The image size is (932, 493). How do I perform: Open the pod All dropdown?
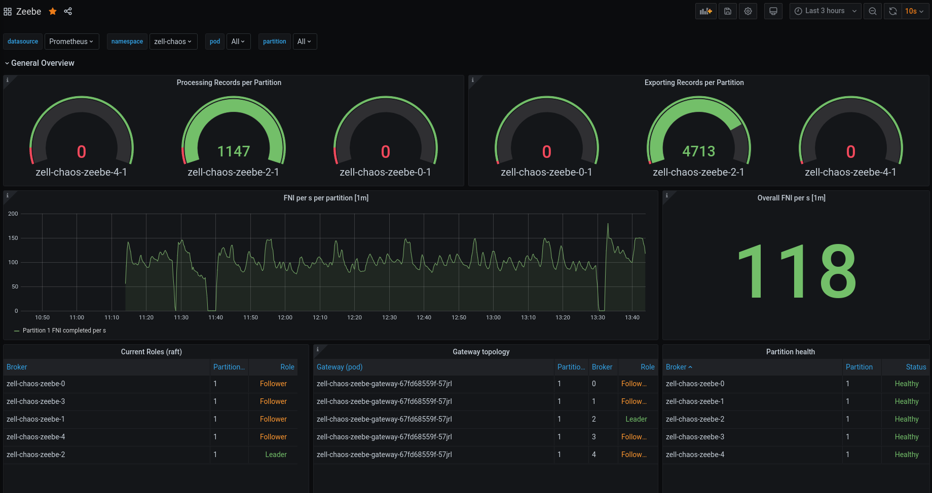point(238,42)
